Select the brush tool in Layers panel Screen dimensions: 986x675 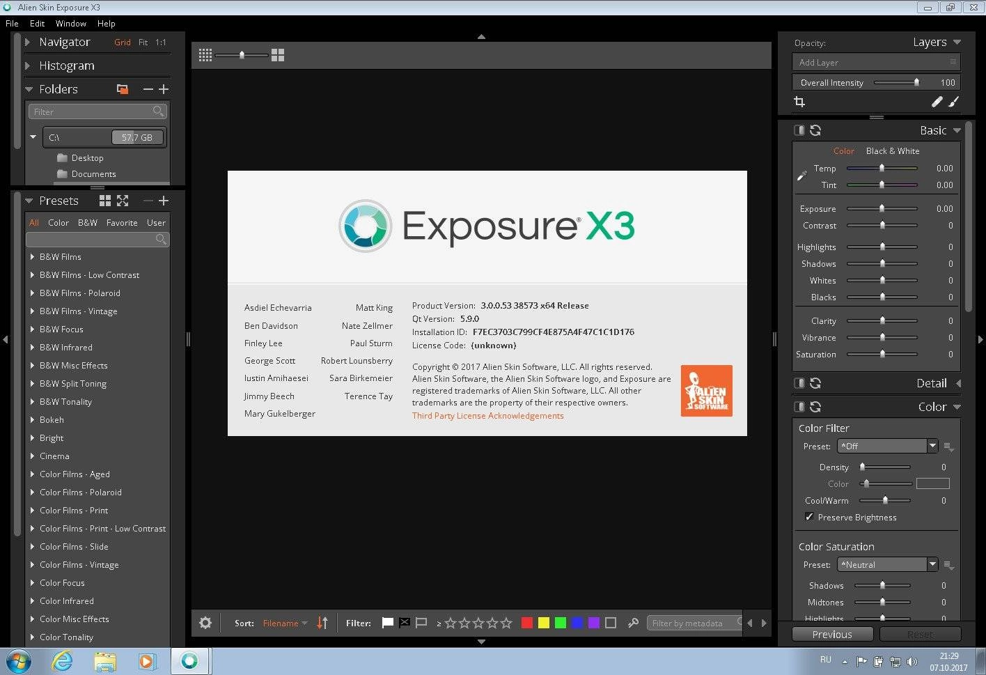coord(954,102)
